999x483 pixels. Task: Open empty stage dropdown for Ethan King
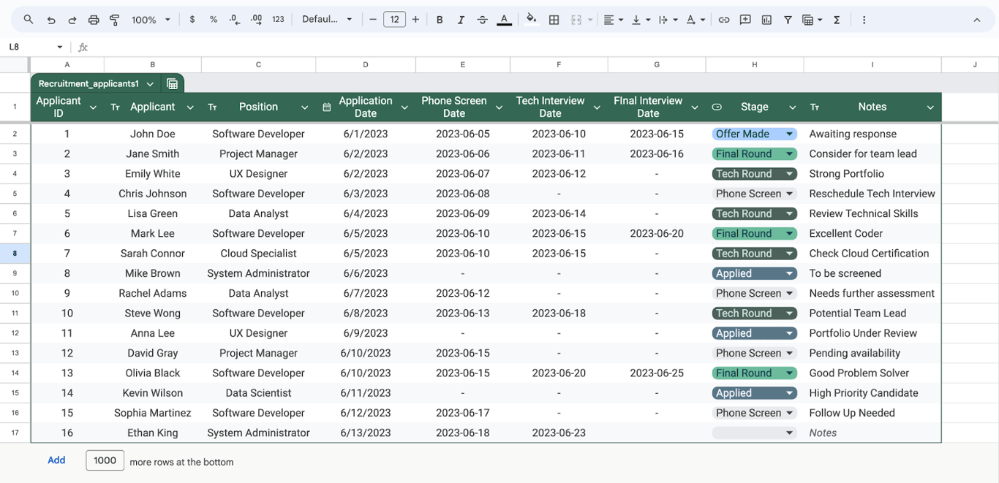[754, 433]
